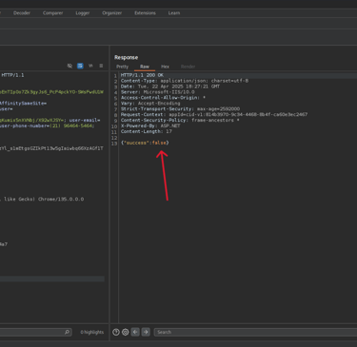Click the \n show-newlines icon in request
The image size is (357, 347).
pos(90,66)
